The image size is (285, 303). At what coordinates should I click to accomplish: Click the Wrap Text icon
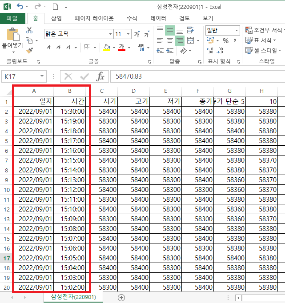click(191, 30)
